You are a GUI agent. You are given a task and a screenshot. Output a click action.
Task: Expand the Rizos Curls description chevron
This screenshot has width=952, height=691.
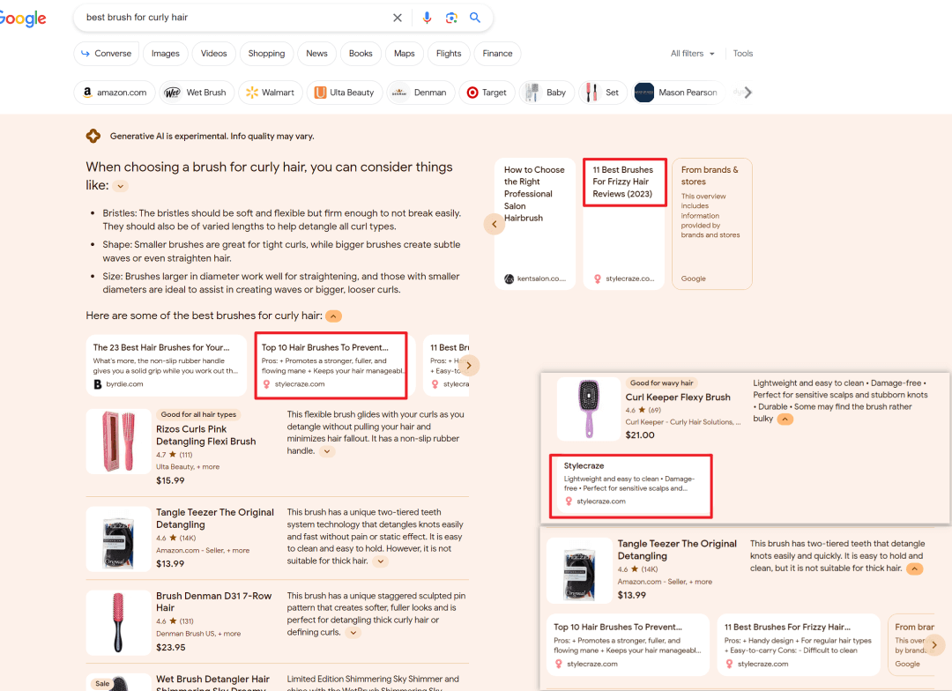click(x=327, y=451)
